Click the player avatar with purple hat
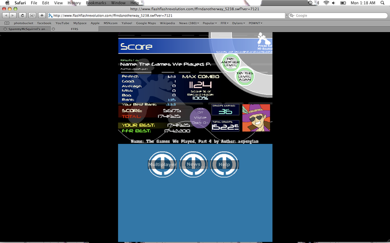390x243 pixels. pos(256,118)
